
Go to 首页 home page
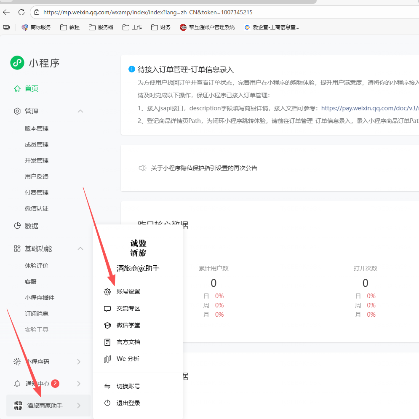pos(32,88)
